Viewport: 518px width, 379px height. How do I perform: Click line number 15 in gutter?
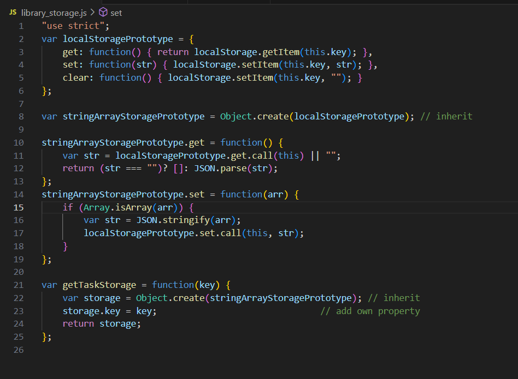[x=19, y=208]
